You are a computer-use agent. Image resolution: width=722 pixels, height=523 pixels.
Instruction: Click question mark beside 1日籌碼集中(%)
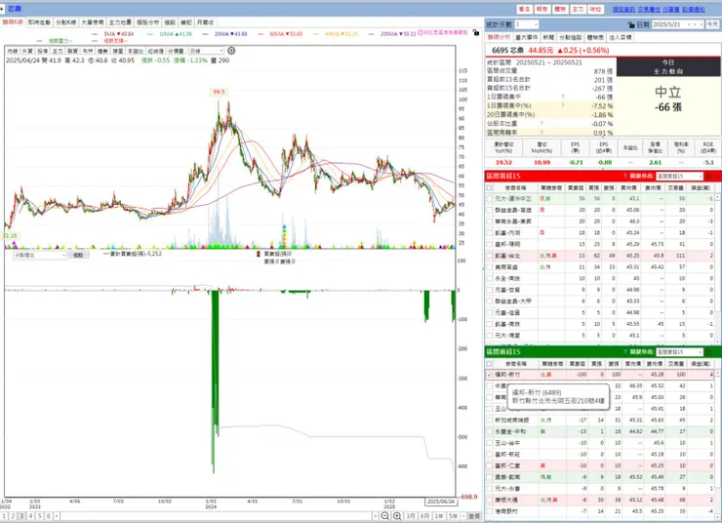tap(563, 106)
